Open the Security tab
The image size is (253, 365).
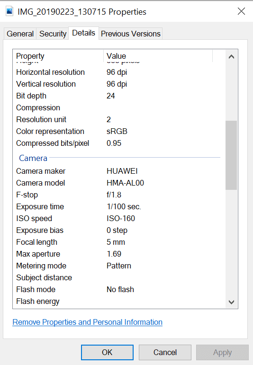[53, 34]
